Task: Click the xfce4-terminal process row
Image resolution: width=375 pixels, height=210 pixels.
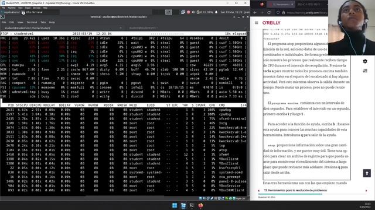Action: 123,118
